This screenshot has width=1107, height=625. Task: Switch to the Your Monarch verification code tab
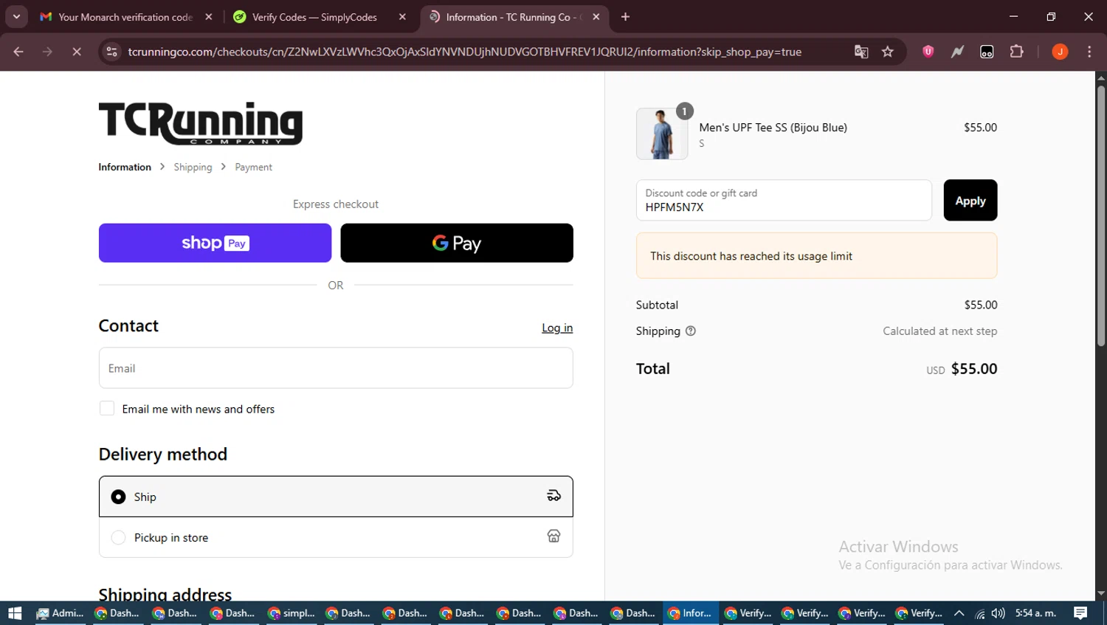(125, 17)
